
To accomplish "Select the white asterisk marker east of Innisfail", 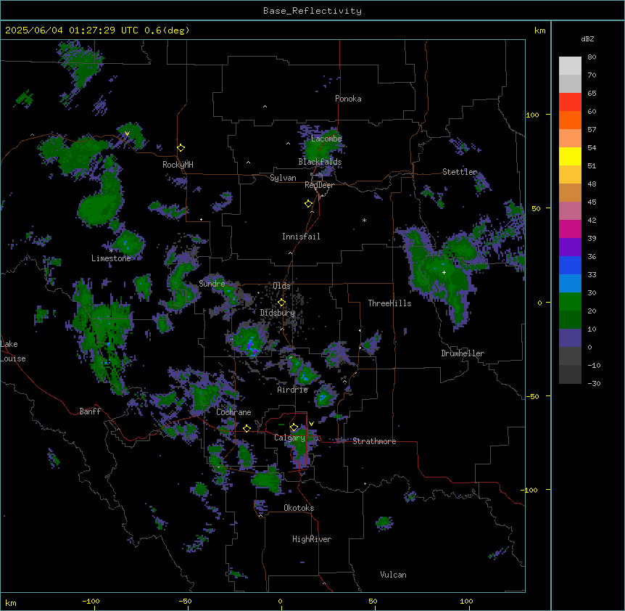I will point(364,220).
